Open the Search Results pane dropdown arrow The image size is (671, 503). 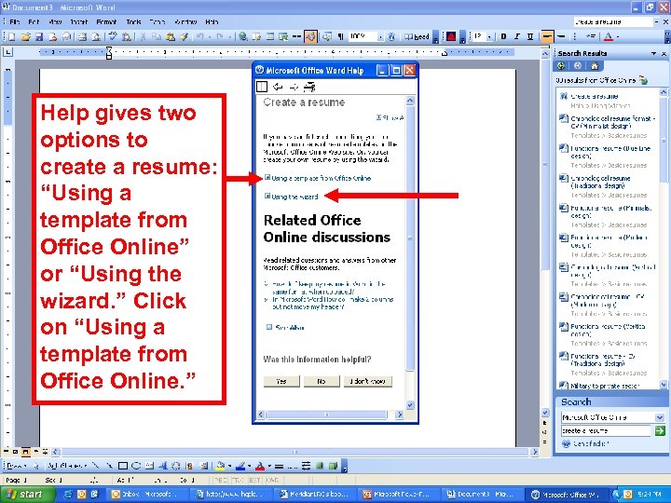tap(653, 53)
